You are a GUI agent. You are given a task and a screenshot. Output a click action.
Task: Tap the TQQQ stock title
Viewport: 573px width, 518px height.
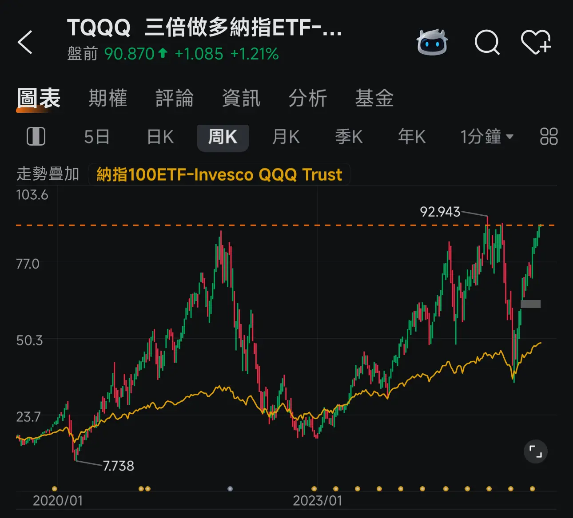tap(205, 28)
